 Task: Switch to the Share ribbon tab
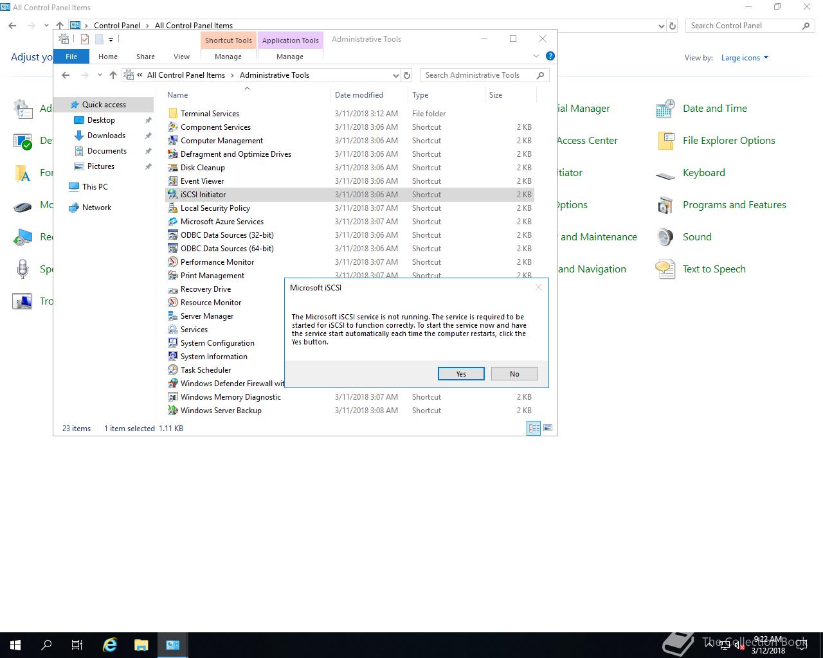coord(145,57)
